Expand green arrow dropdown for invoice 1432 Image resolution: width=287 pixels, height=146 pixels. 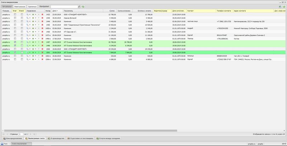coord(35,14)
